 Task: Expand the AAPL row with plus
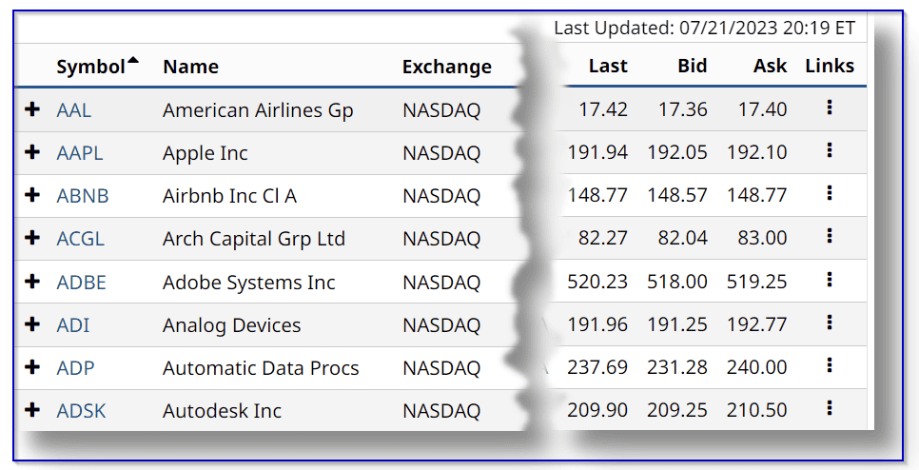tap(32, 152)
